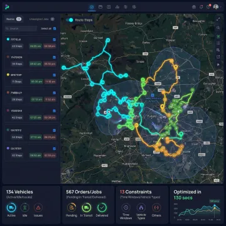Click the 28 Stops badge

tap(17, 100)
